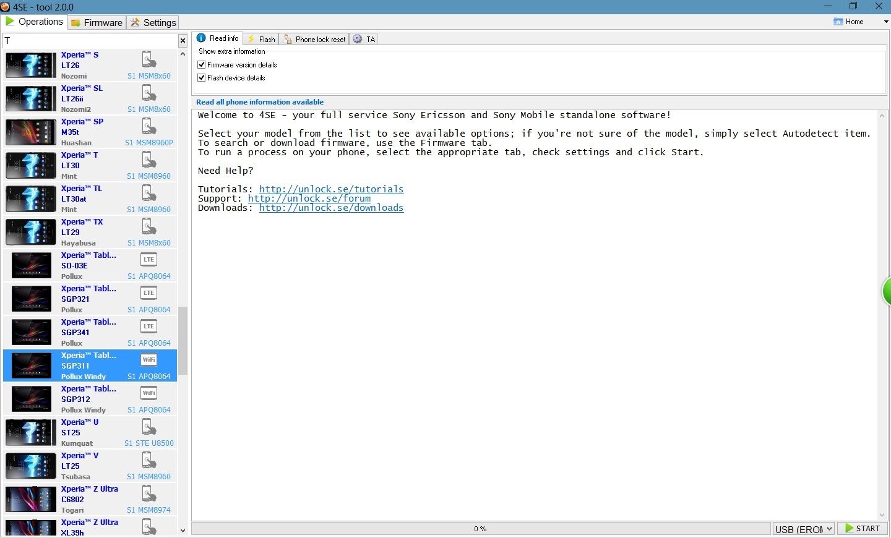The image size is (891, 538).
Task: Select the SGP312 model label
Action: tap(75, 399)
